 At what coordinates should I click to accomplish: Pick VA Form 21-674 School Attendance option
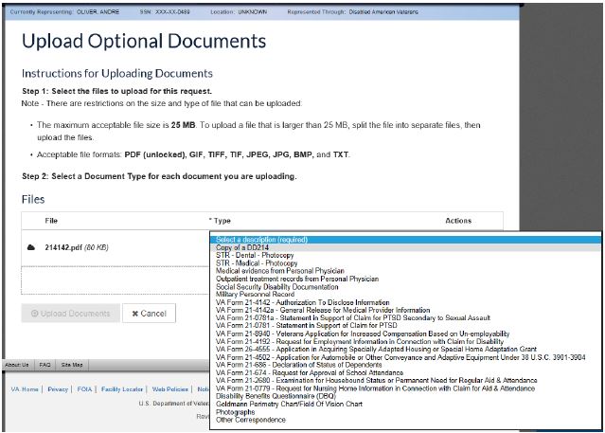point(405,372)
